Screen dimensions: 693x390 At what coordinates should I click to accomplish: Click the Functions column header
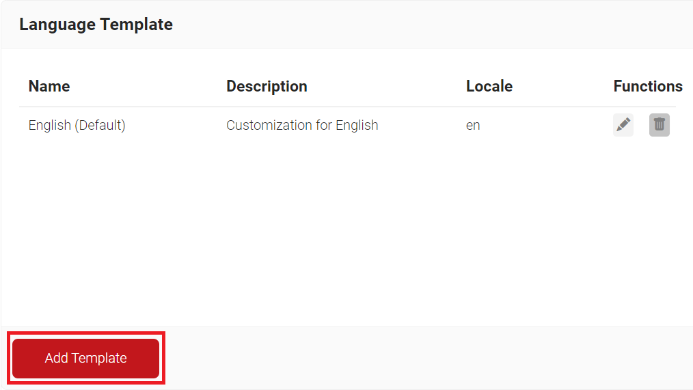(647, 86)
